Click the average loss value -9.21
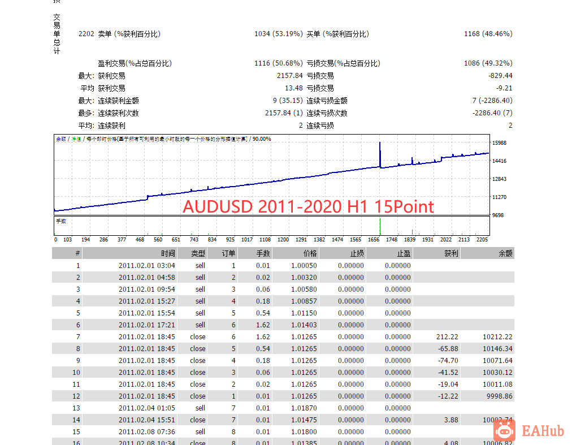 504,88
